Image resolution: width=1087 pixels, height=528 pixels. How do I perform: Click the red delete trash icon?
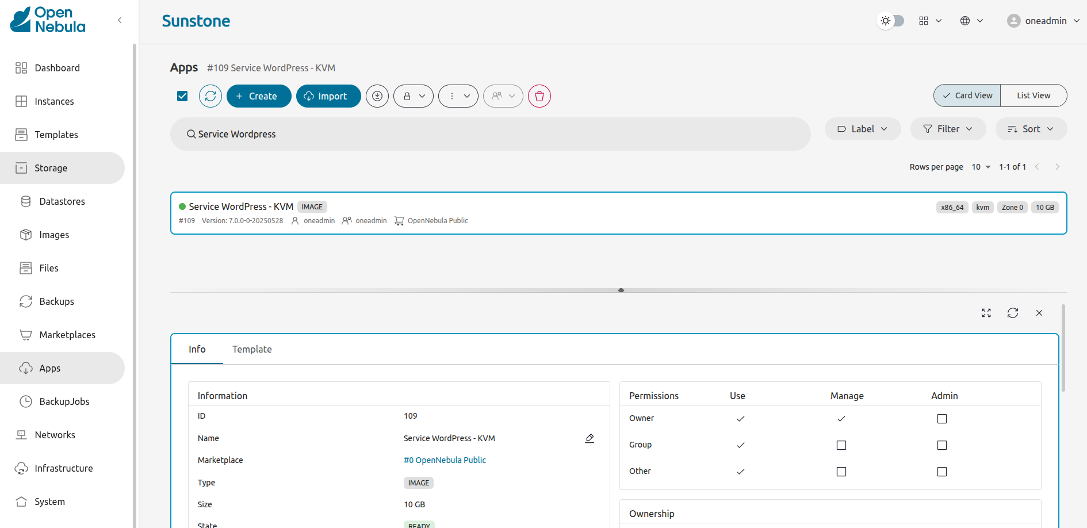point(539,96)
